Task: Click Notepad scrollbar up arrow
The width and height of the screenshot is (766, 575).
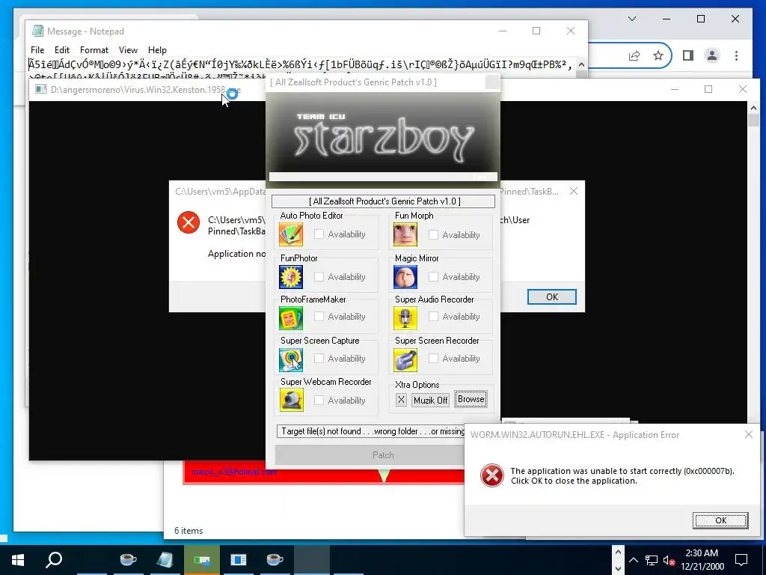Action: coord(581,64)
